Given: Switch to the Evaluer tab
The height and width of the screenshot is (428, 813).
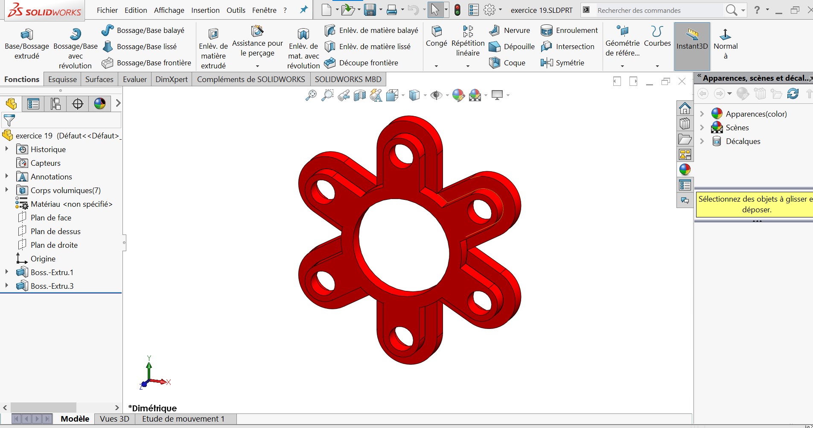Looking at the screenshot, I should click(x=135, y=79).
